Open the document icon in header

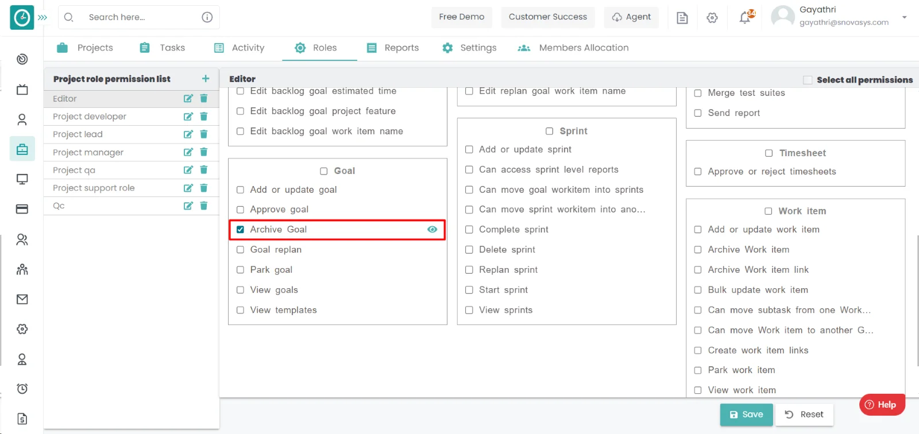(682, 18)
